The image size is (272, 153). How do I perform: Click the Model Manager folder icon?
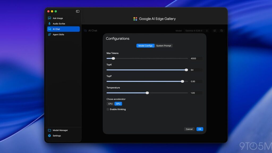(x=49, y=130)
